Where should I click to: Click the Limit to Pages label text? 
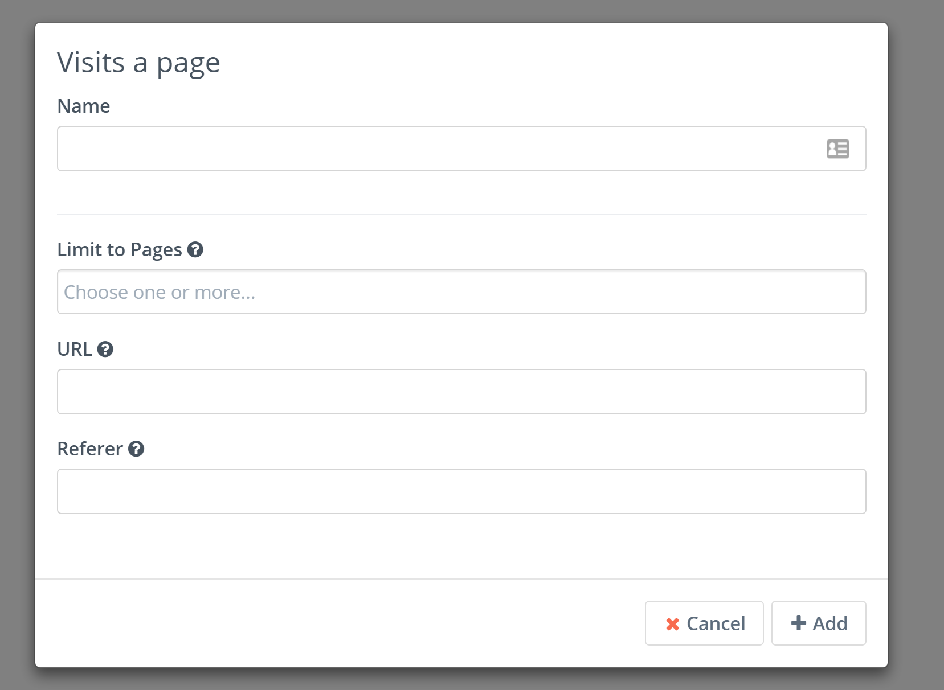120,249
